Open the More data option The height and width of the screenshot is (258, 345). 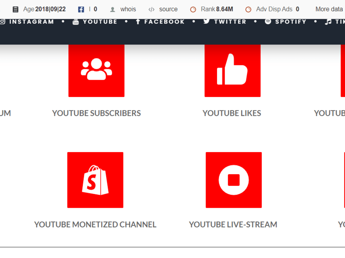pos(328,9)
